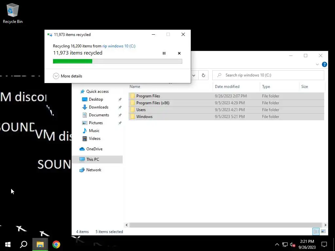Open Network in navigation pane
The height and width of the screenshot is (251, 335).
(x=90, y=170)
